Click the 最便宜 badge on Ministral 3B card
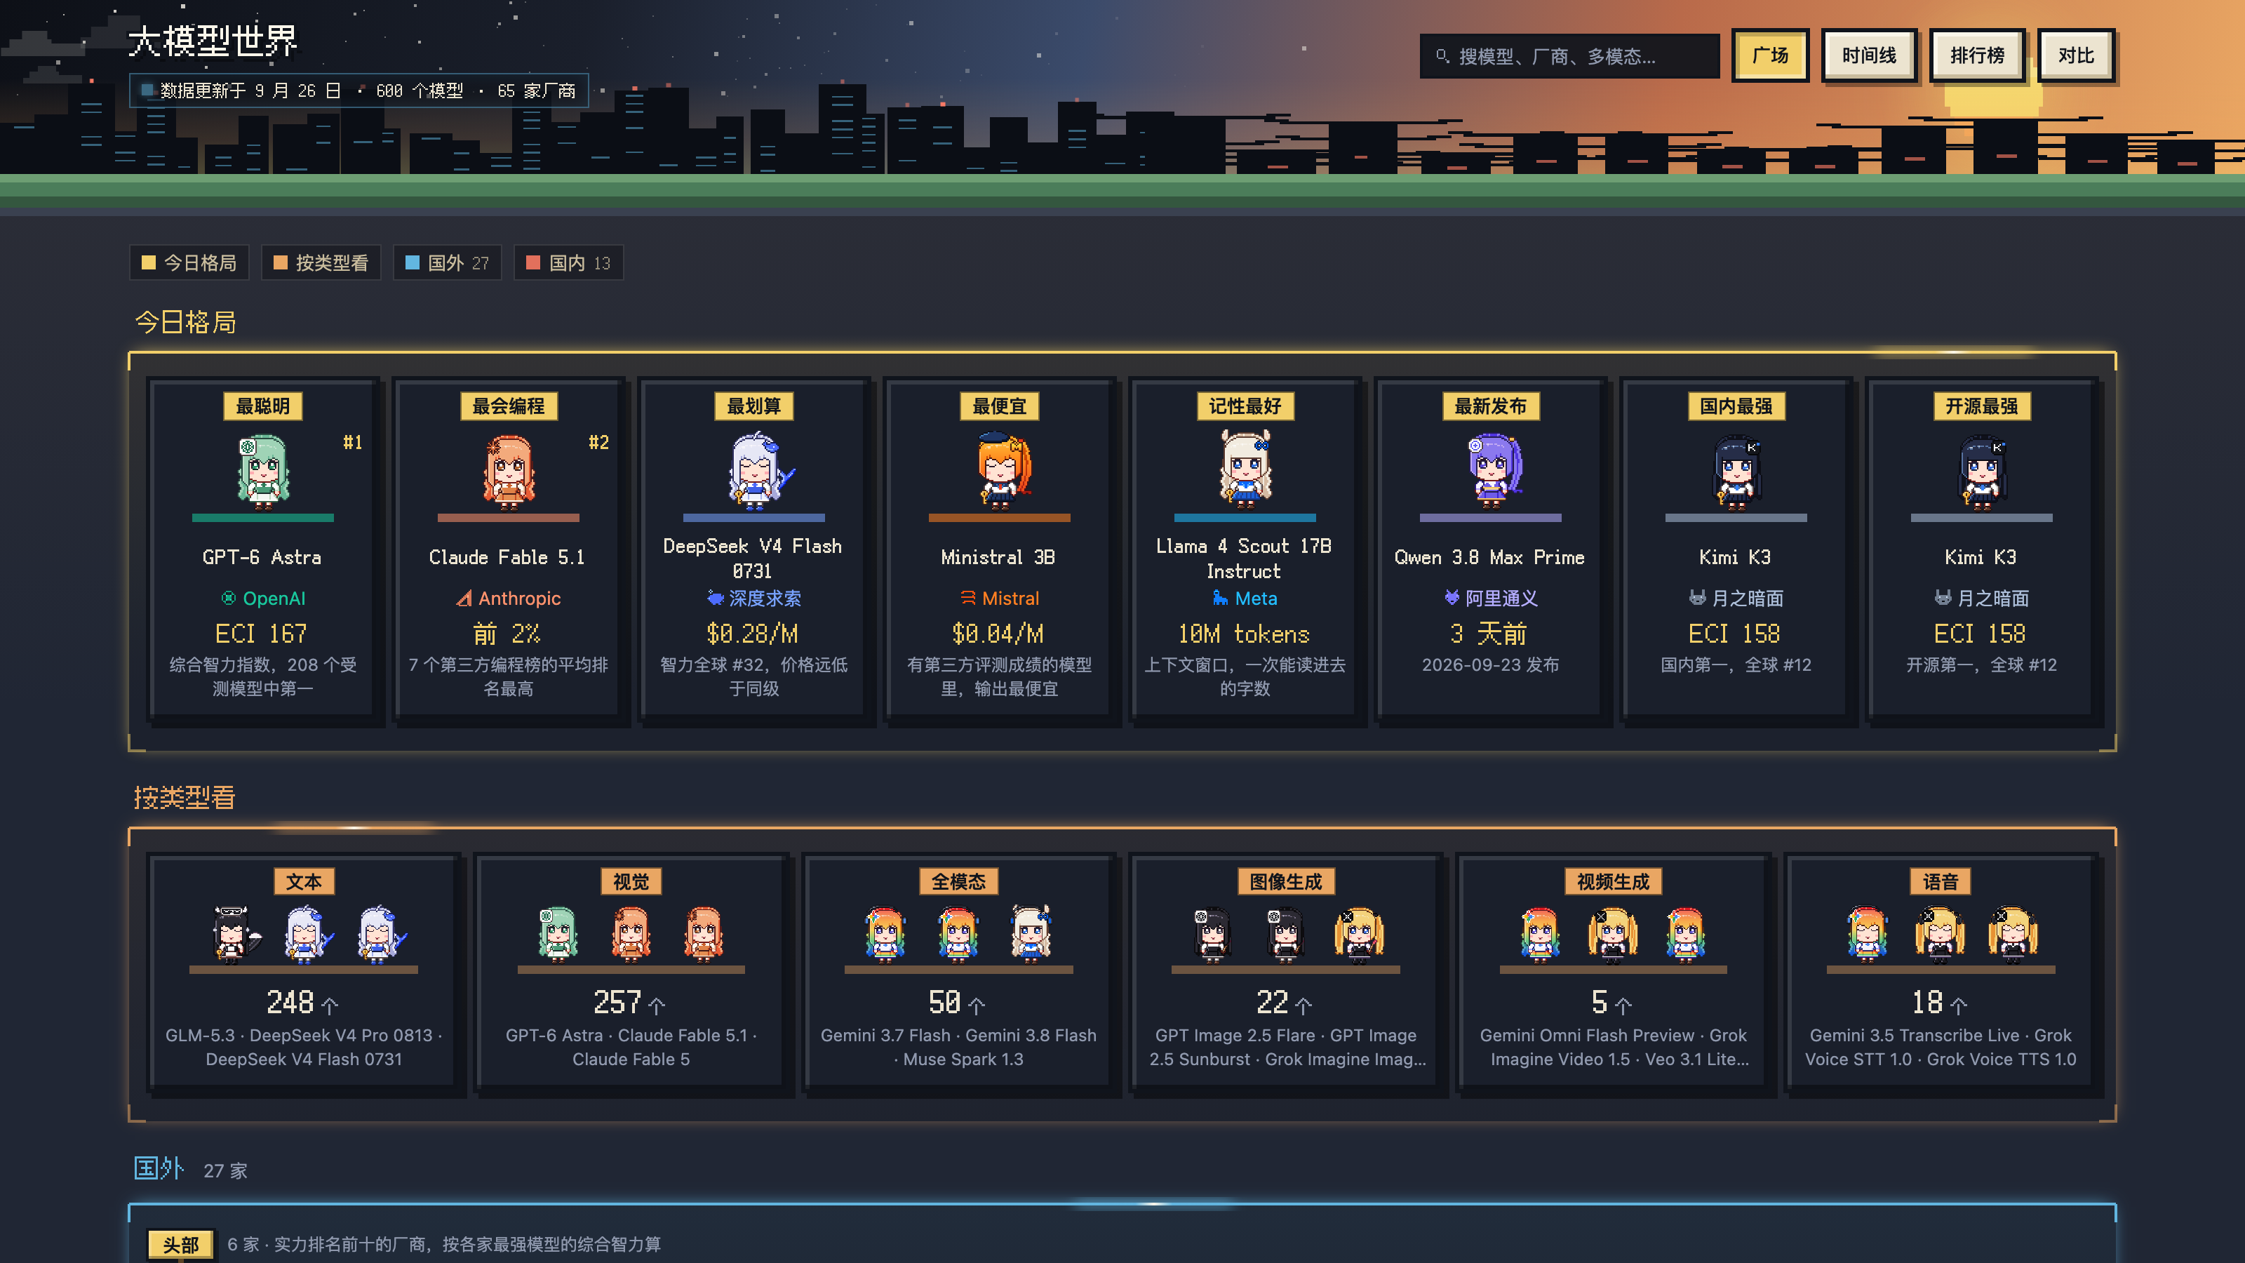Screen dimensions: 2245x1263 tap(1000, 406)
